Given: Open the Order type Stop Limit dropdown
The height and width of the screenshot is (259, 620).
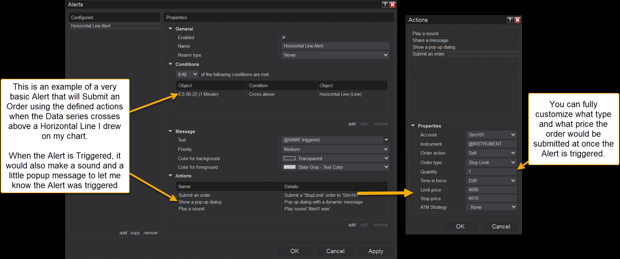Looking at the screenshot, I should click(x=491, y=162).
